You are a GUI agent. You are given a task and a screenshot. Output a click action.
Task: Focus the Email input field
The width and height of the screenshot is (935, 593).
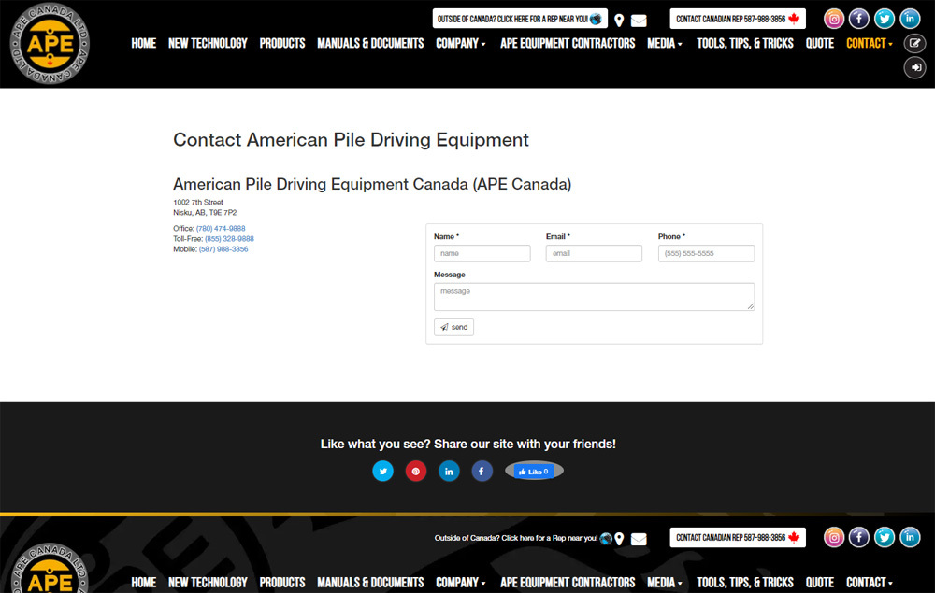[594, 253]
